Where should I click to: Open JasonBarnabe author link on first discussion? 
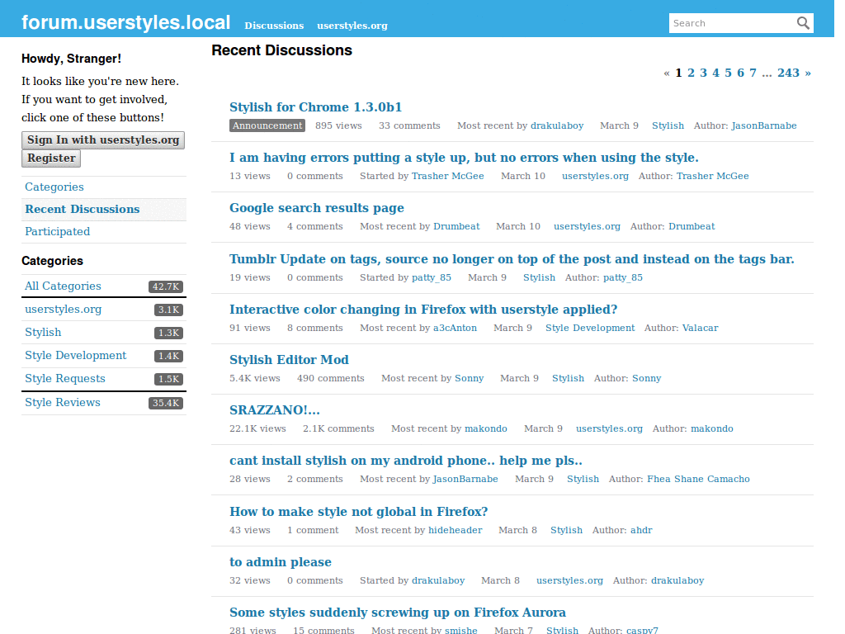(763, 125)
